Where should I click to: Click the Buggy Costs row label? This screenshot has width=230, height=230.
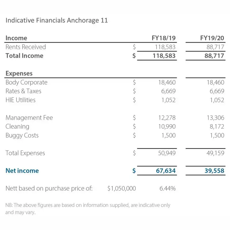click(x=22, y=135)
